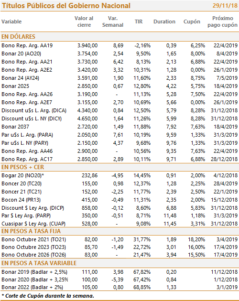Select the TIR column header
Screen dimensions: 239x301
(139, 21)
